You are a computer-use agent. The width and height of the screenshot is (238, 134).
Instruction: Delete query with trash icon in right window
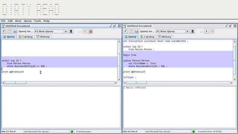(193, 31)
